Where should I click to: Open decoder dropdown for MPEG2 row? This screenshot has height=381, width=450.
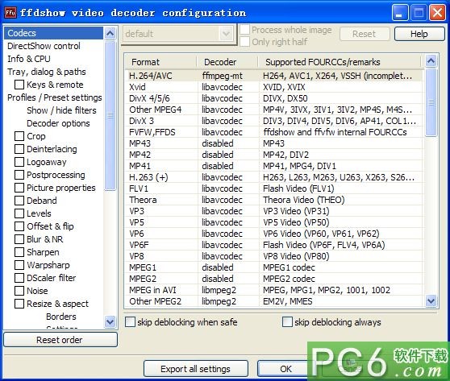coord(228,279)
